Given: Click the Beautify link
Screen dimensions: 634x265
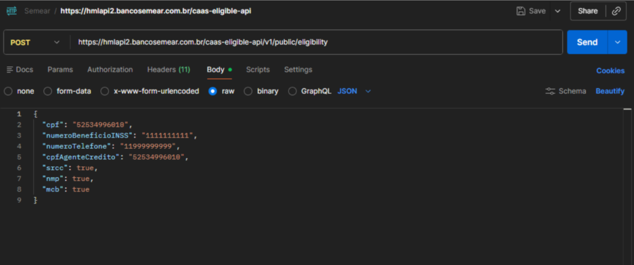Looking at the screenshot, I should [610, 91].
